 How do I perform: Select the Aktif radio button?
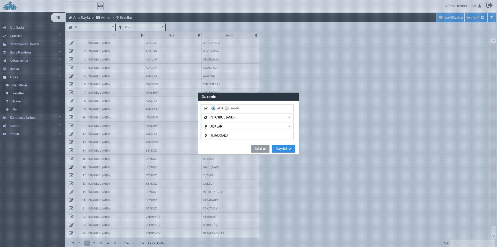click(x=213, y=108)
